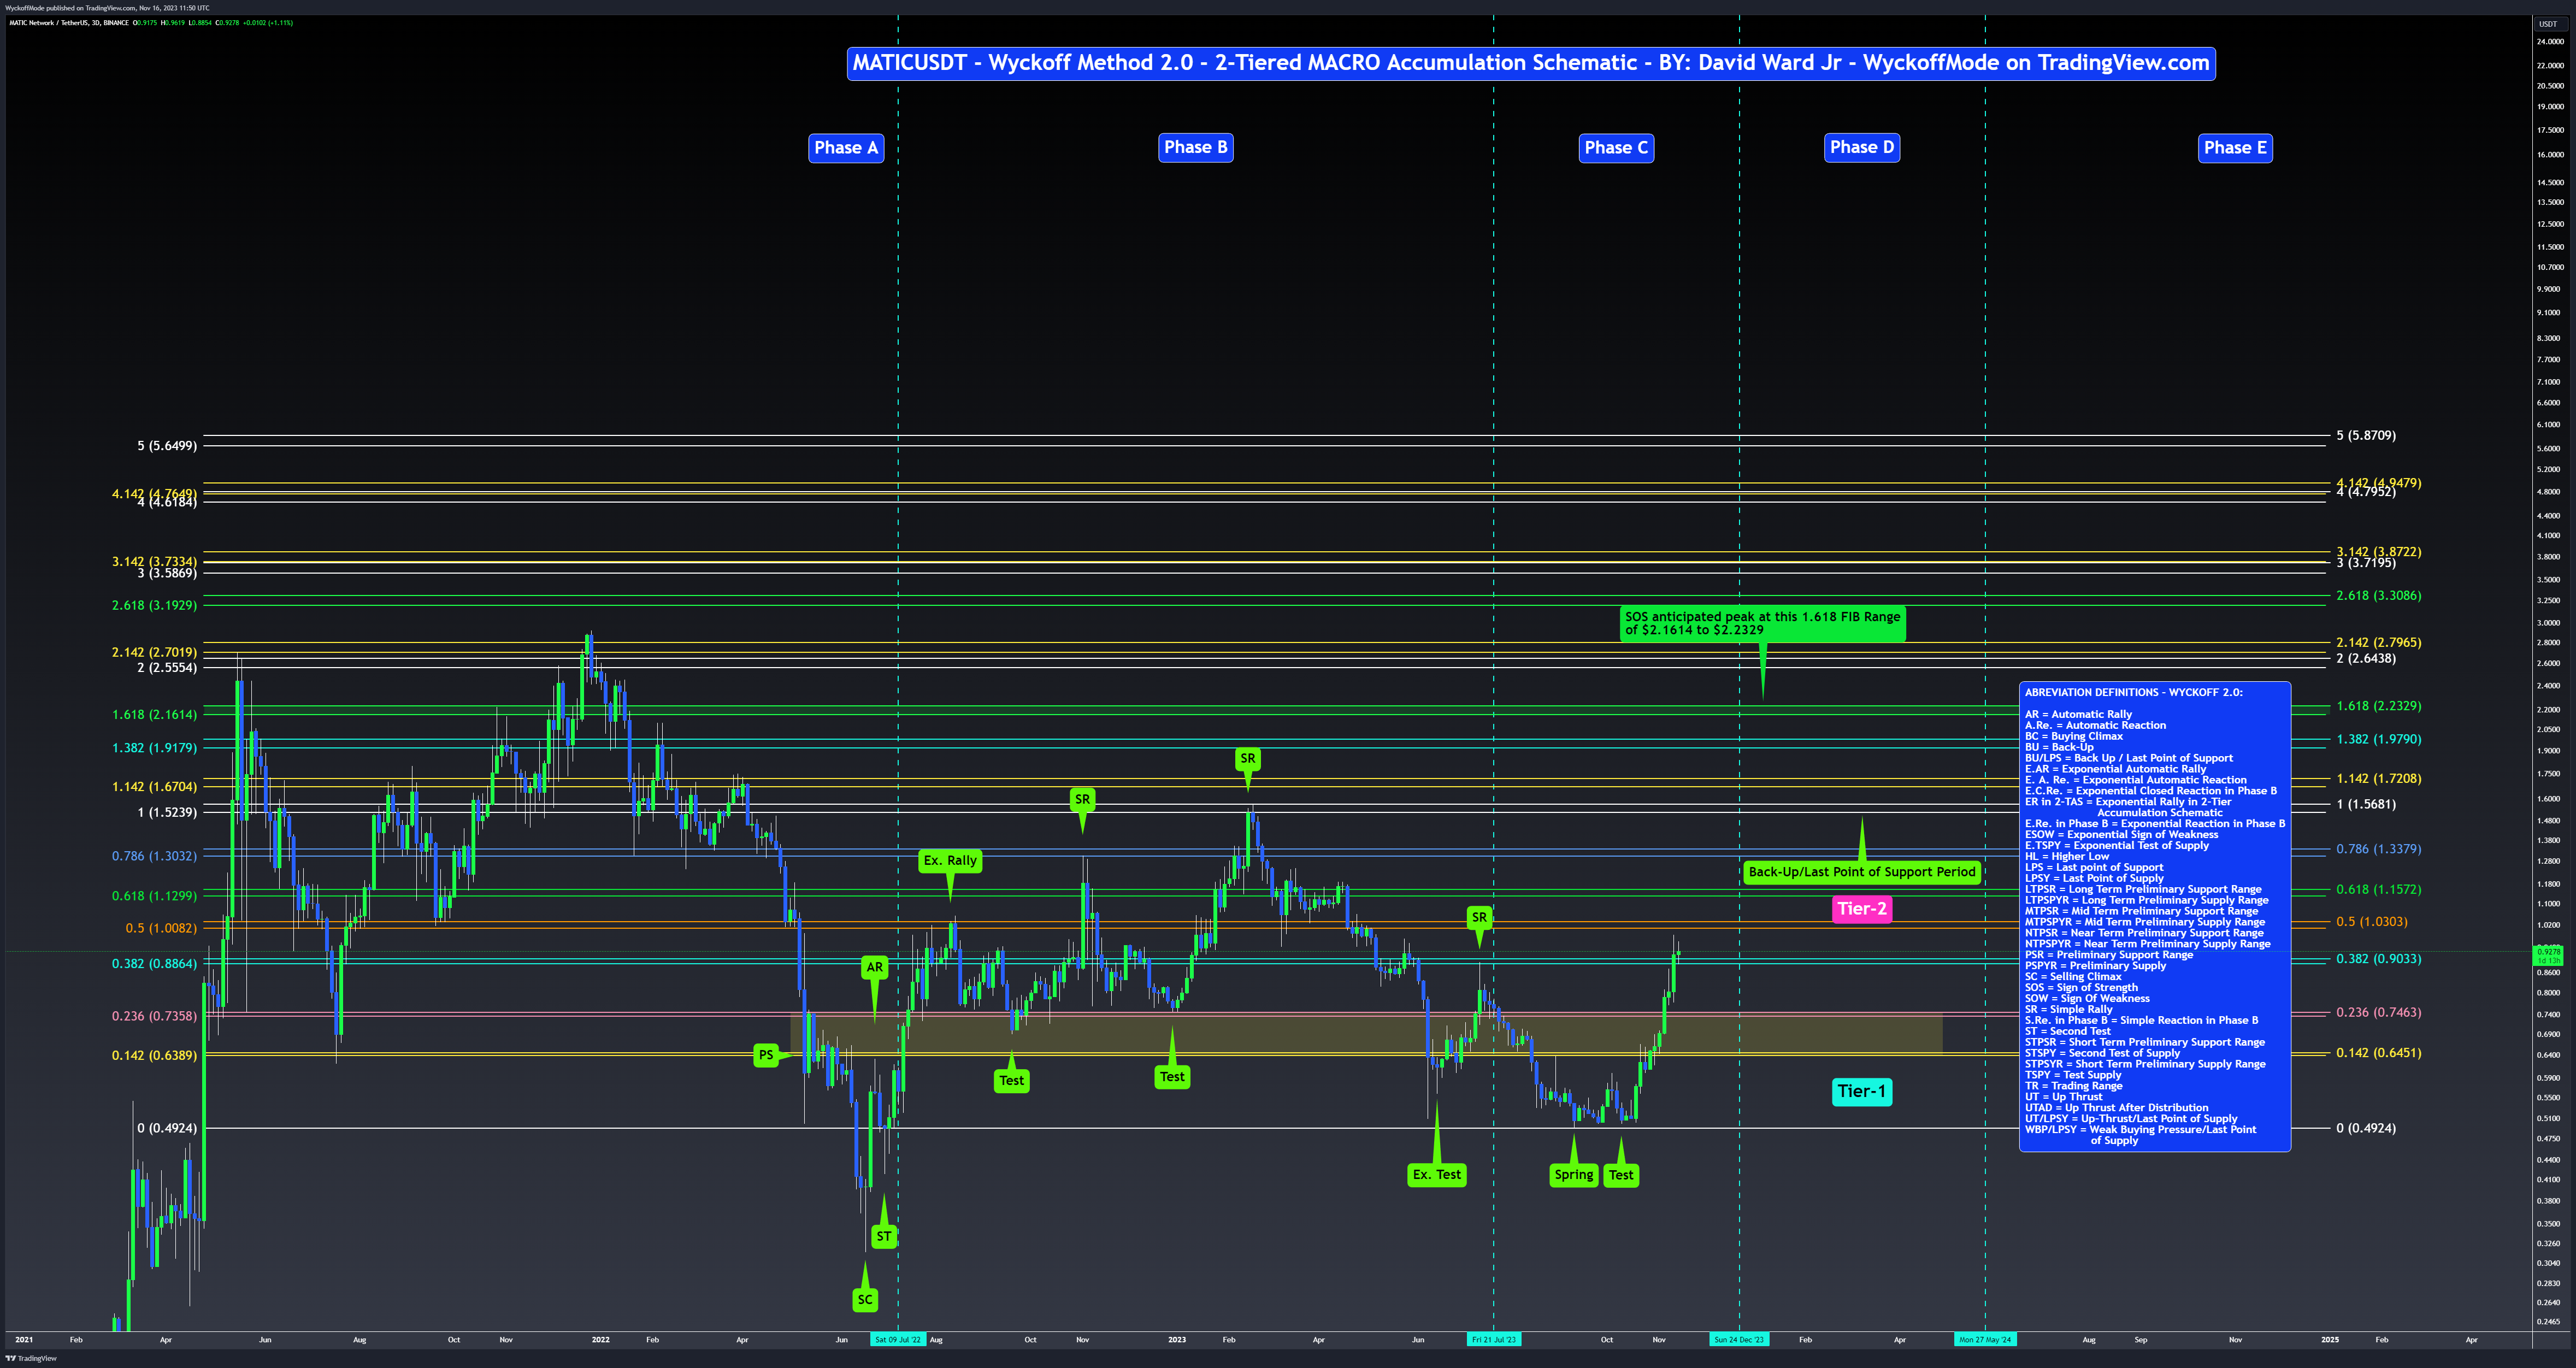Click the ST second test callout
This screenshot has height=1368, width=2576.
pos(884,1236)
